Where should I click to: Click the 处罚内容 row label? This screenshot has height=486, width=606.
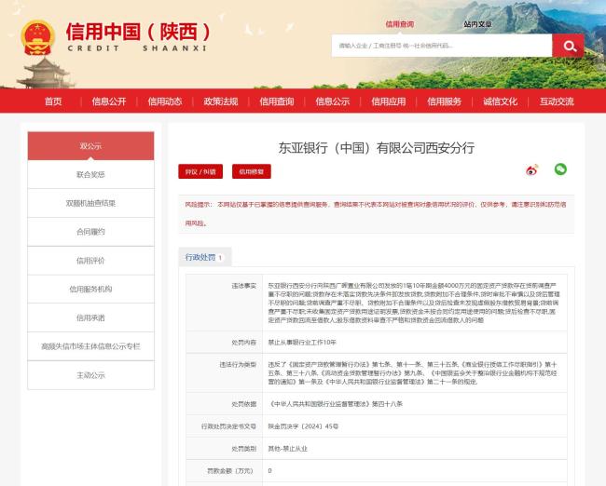(244, 343)
